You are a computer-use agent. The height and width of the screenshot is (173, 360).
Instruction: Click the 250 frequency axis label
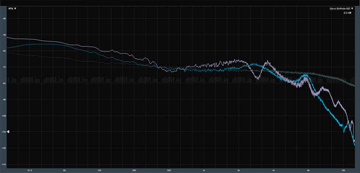tap(134, 170)
